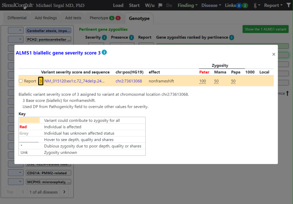Close the ALMS1 dialog with X
Screen dimensions: 293x204
pyautogui.click(x=274, y=54)
